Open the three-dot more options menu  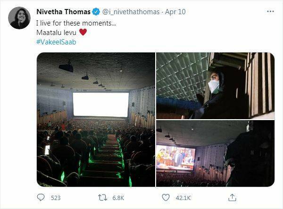pyautogui.click(x=270, y=11)
